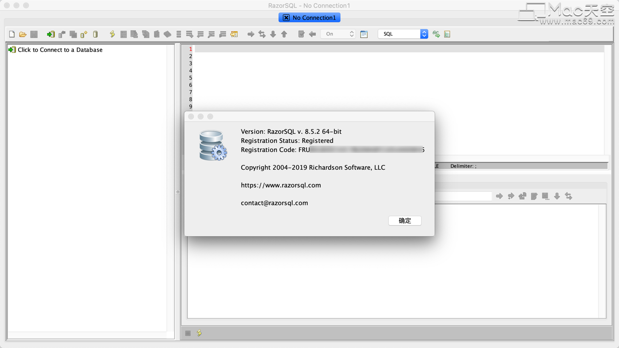This screenshot has height=348, width=619.
Task: Click the 确定 button in the About dialog
Action: point(405,220)
